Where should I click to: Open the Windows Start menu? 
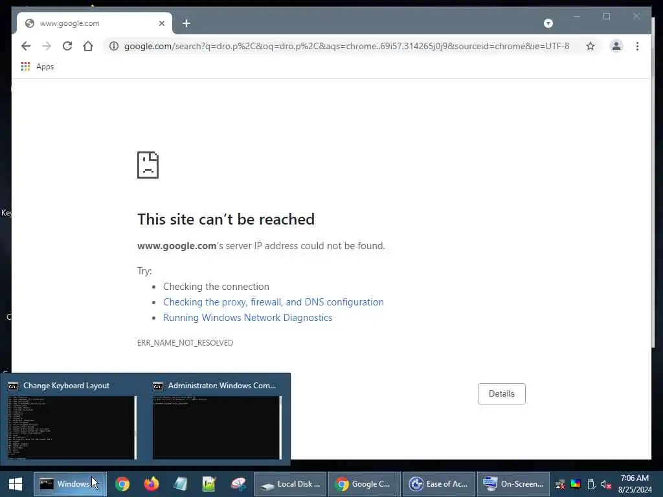pos(16,484)
